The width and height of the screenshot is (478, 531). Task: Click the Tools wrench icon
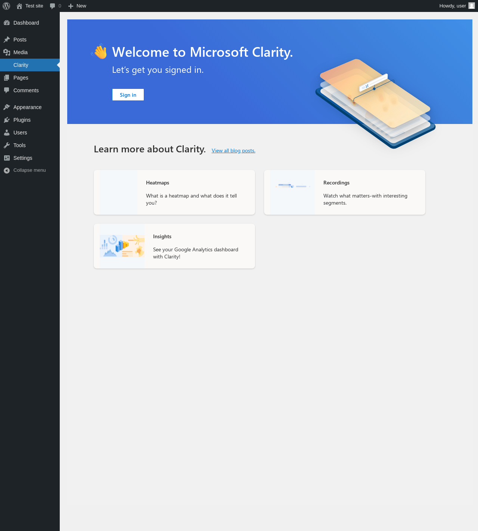pos(7,145)
